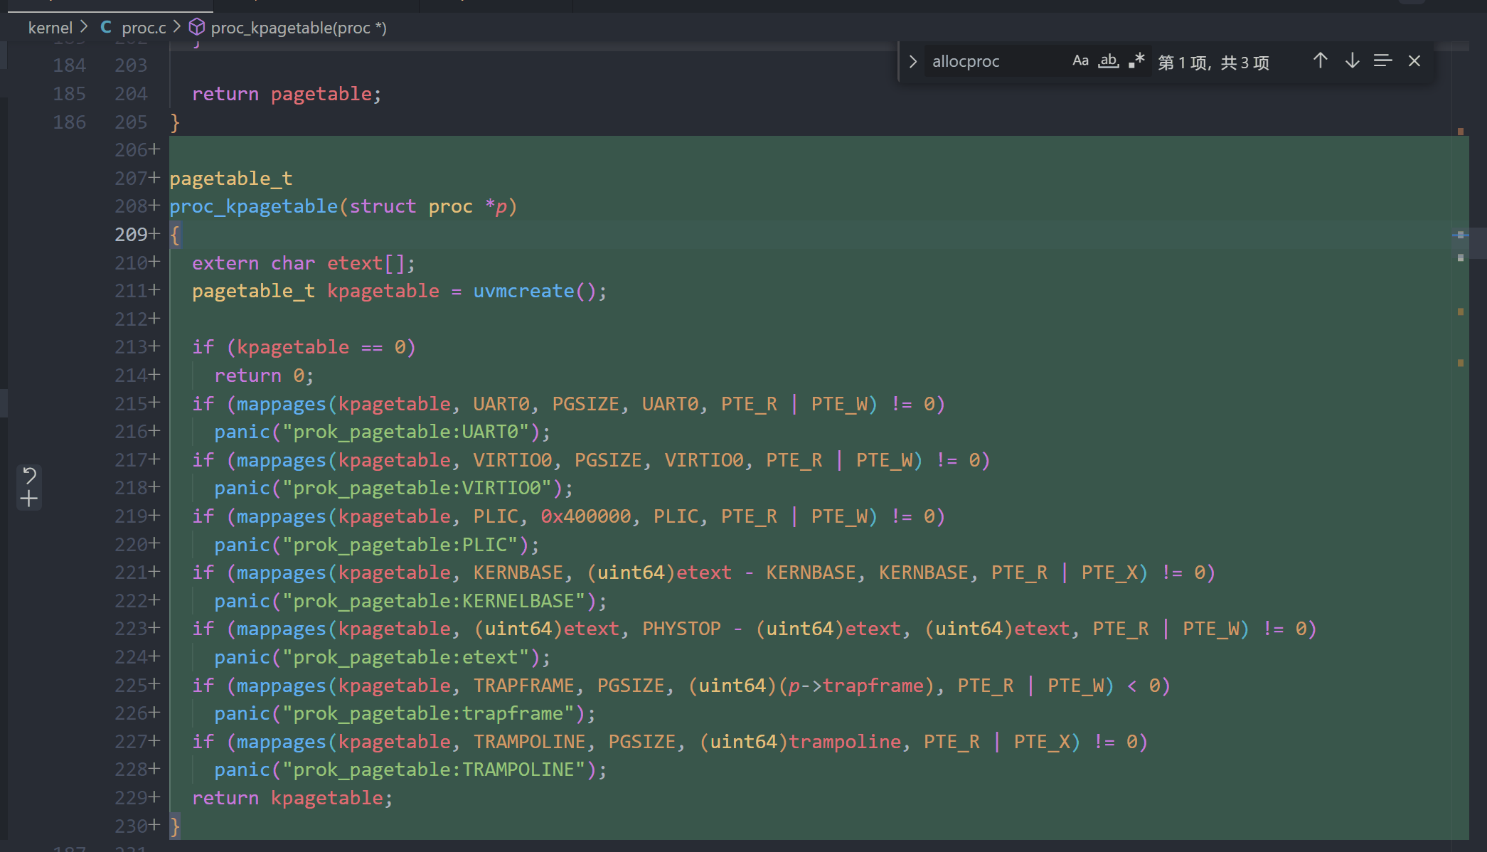Close the find widget
This screenshot has width=1487, height=852.
point(1414,61)
